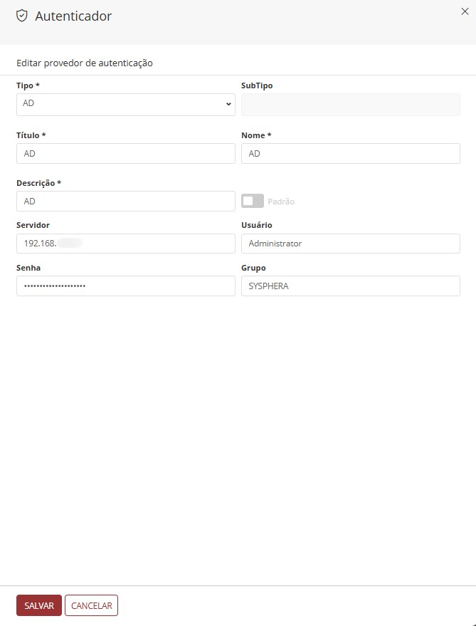Click the Autenticador header title
Viewport: 476px width, 626px height.
[x=73, y=16]
